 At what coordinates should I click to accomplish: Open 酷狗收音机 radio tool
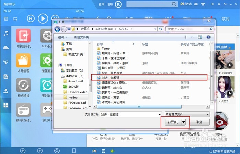(x=23, y=110)
